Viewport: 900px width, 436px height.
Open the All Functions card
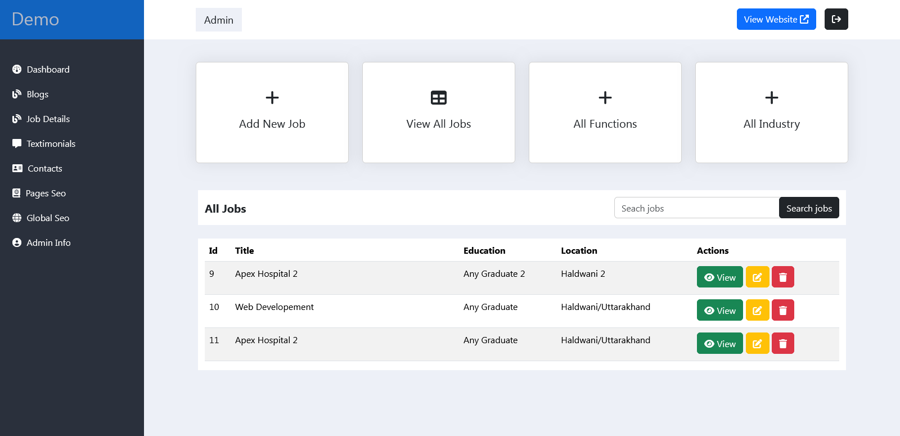click(x=605, y=113)
